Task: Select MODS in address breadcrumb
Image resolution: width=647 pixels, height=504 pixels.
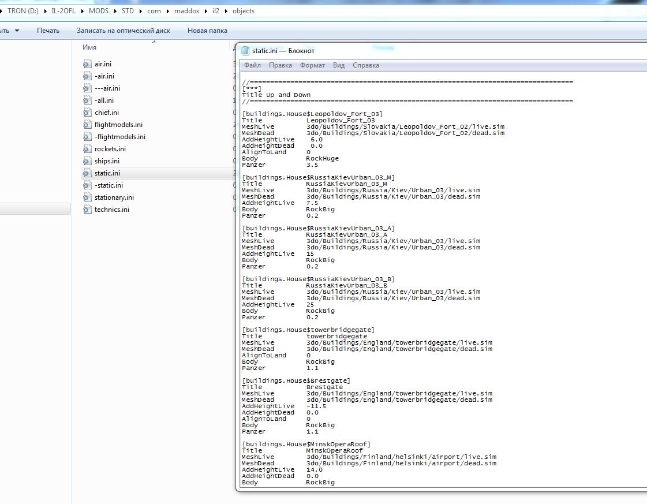Action: click(x=99, y=11)
